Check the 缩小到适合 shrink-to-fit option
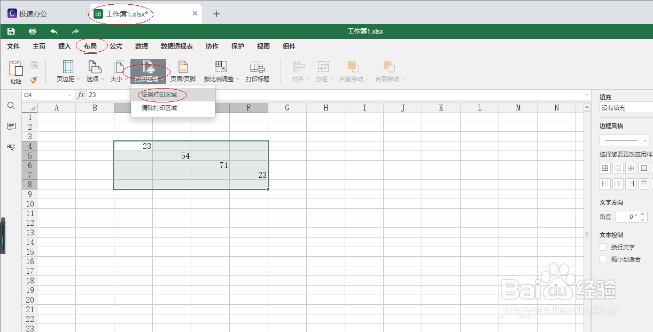653x332 pixels. pos(603,259)
